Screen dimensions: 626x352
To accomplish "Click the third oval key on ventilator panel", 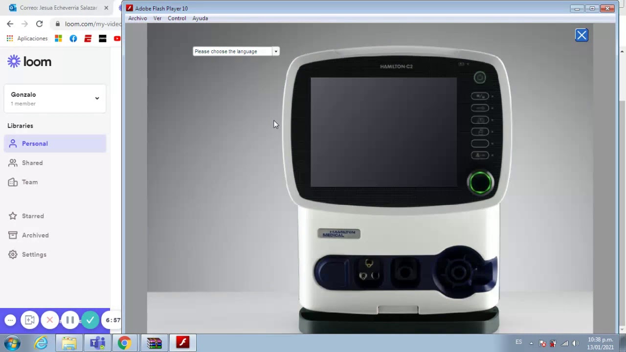I will pos(480,120).
